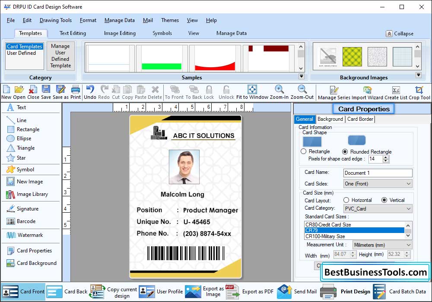Click the Save toolbar icon
This screenshot has width=432, height=302.
coord(46,92)
